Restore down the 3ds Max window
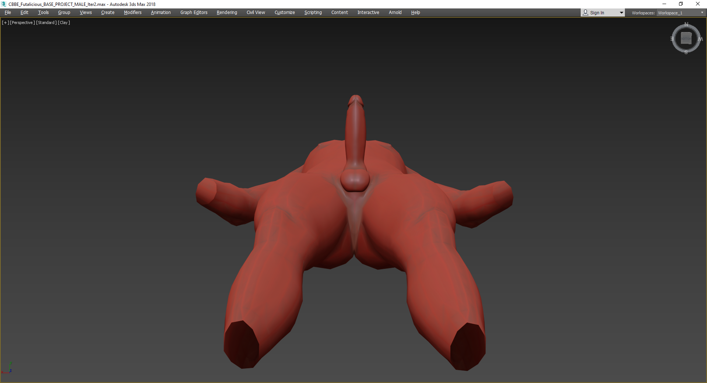This screenshot has height=383, width=707. pyautogui.click(x=681, y=4)
